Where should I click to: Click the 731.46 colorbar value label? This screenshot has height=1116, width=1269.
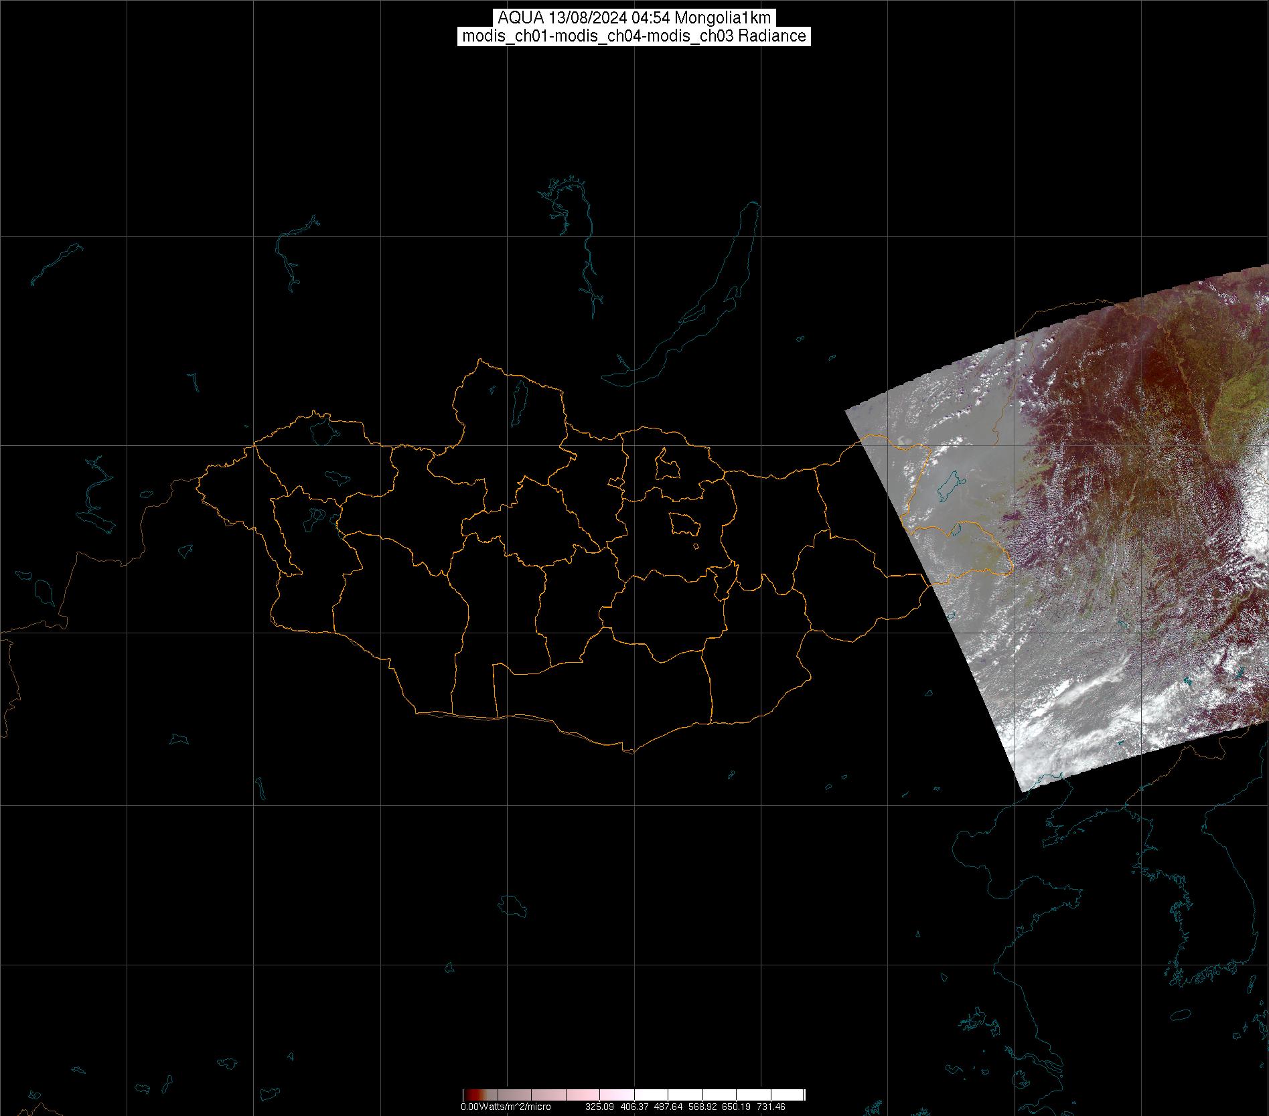click(x=771, y=1107)
